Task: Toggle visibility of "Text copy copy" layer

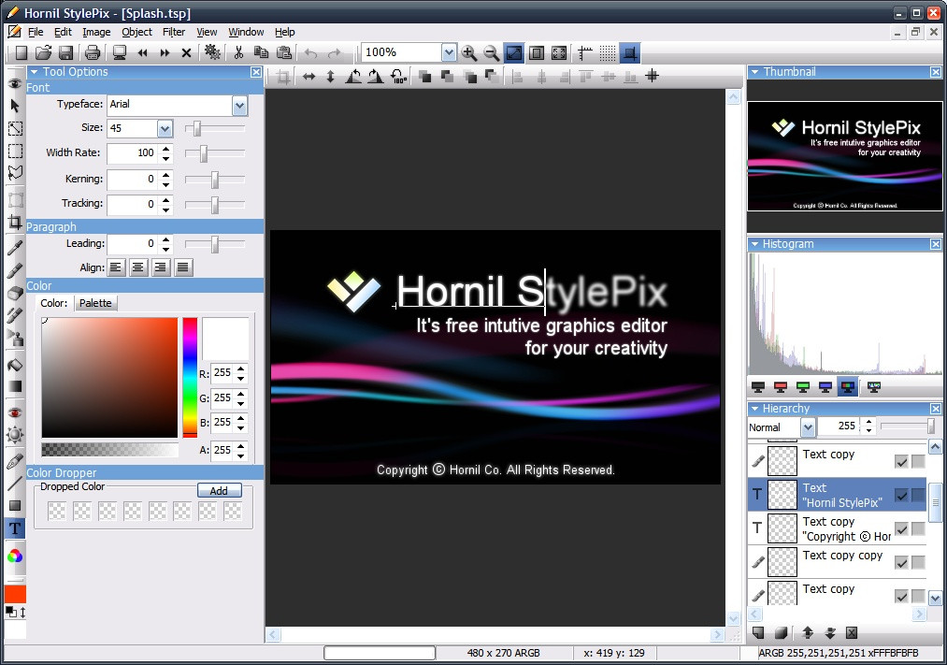Action: pos(902,562)
